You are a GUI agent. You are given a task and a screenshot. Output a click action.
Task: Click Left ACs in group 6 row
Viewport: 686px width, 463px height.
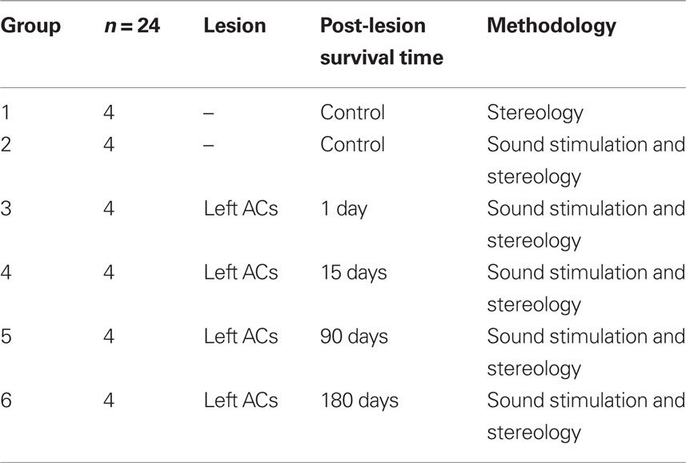pyautogui.click(x=241, y=400)
